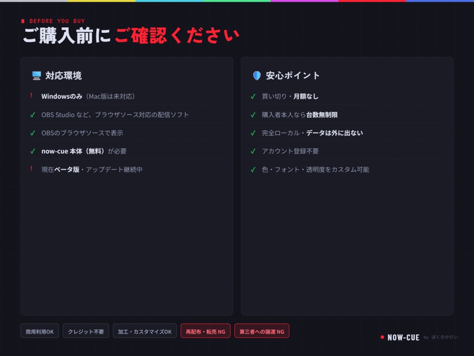
Task: Click the magenta segment of the top color bar
Action: 305,1
